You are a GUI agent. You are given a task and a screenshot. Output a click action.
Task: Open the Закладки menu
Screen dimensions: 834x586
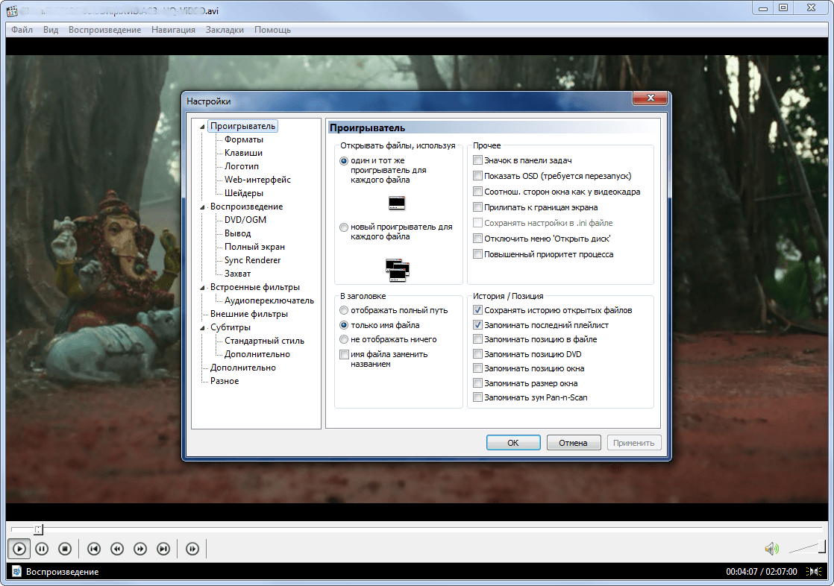225,30
